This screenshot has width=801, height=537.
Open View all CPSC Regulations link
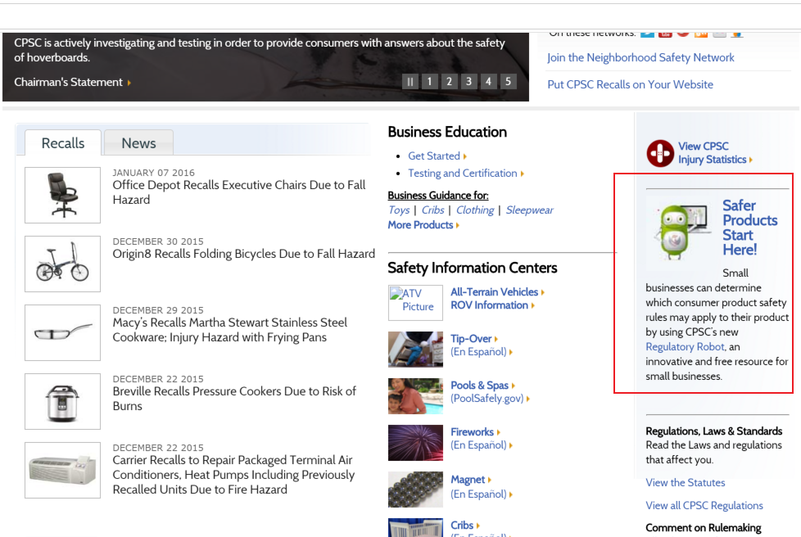(x=704, y=506)
